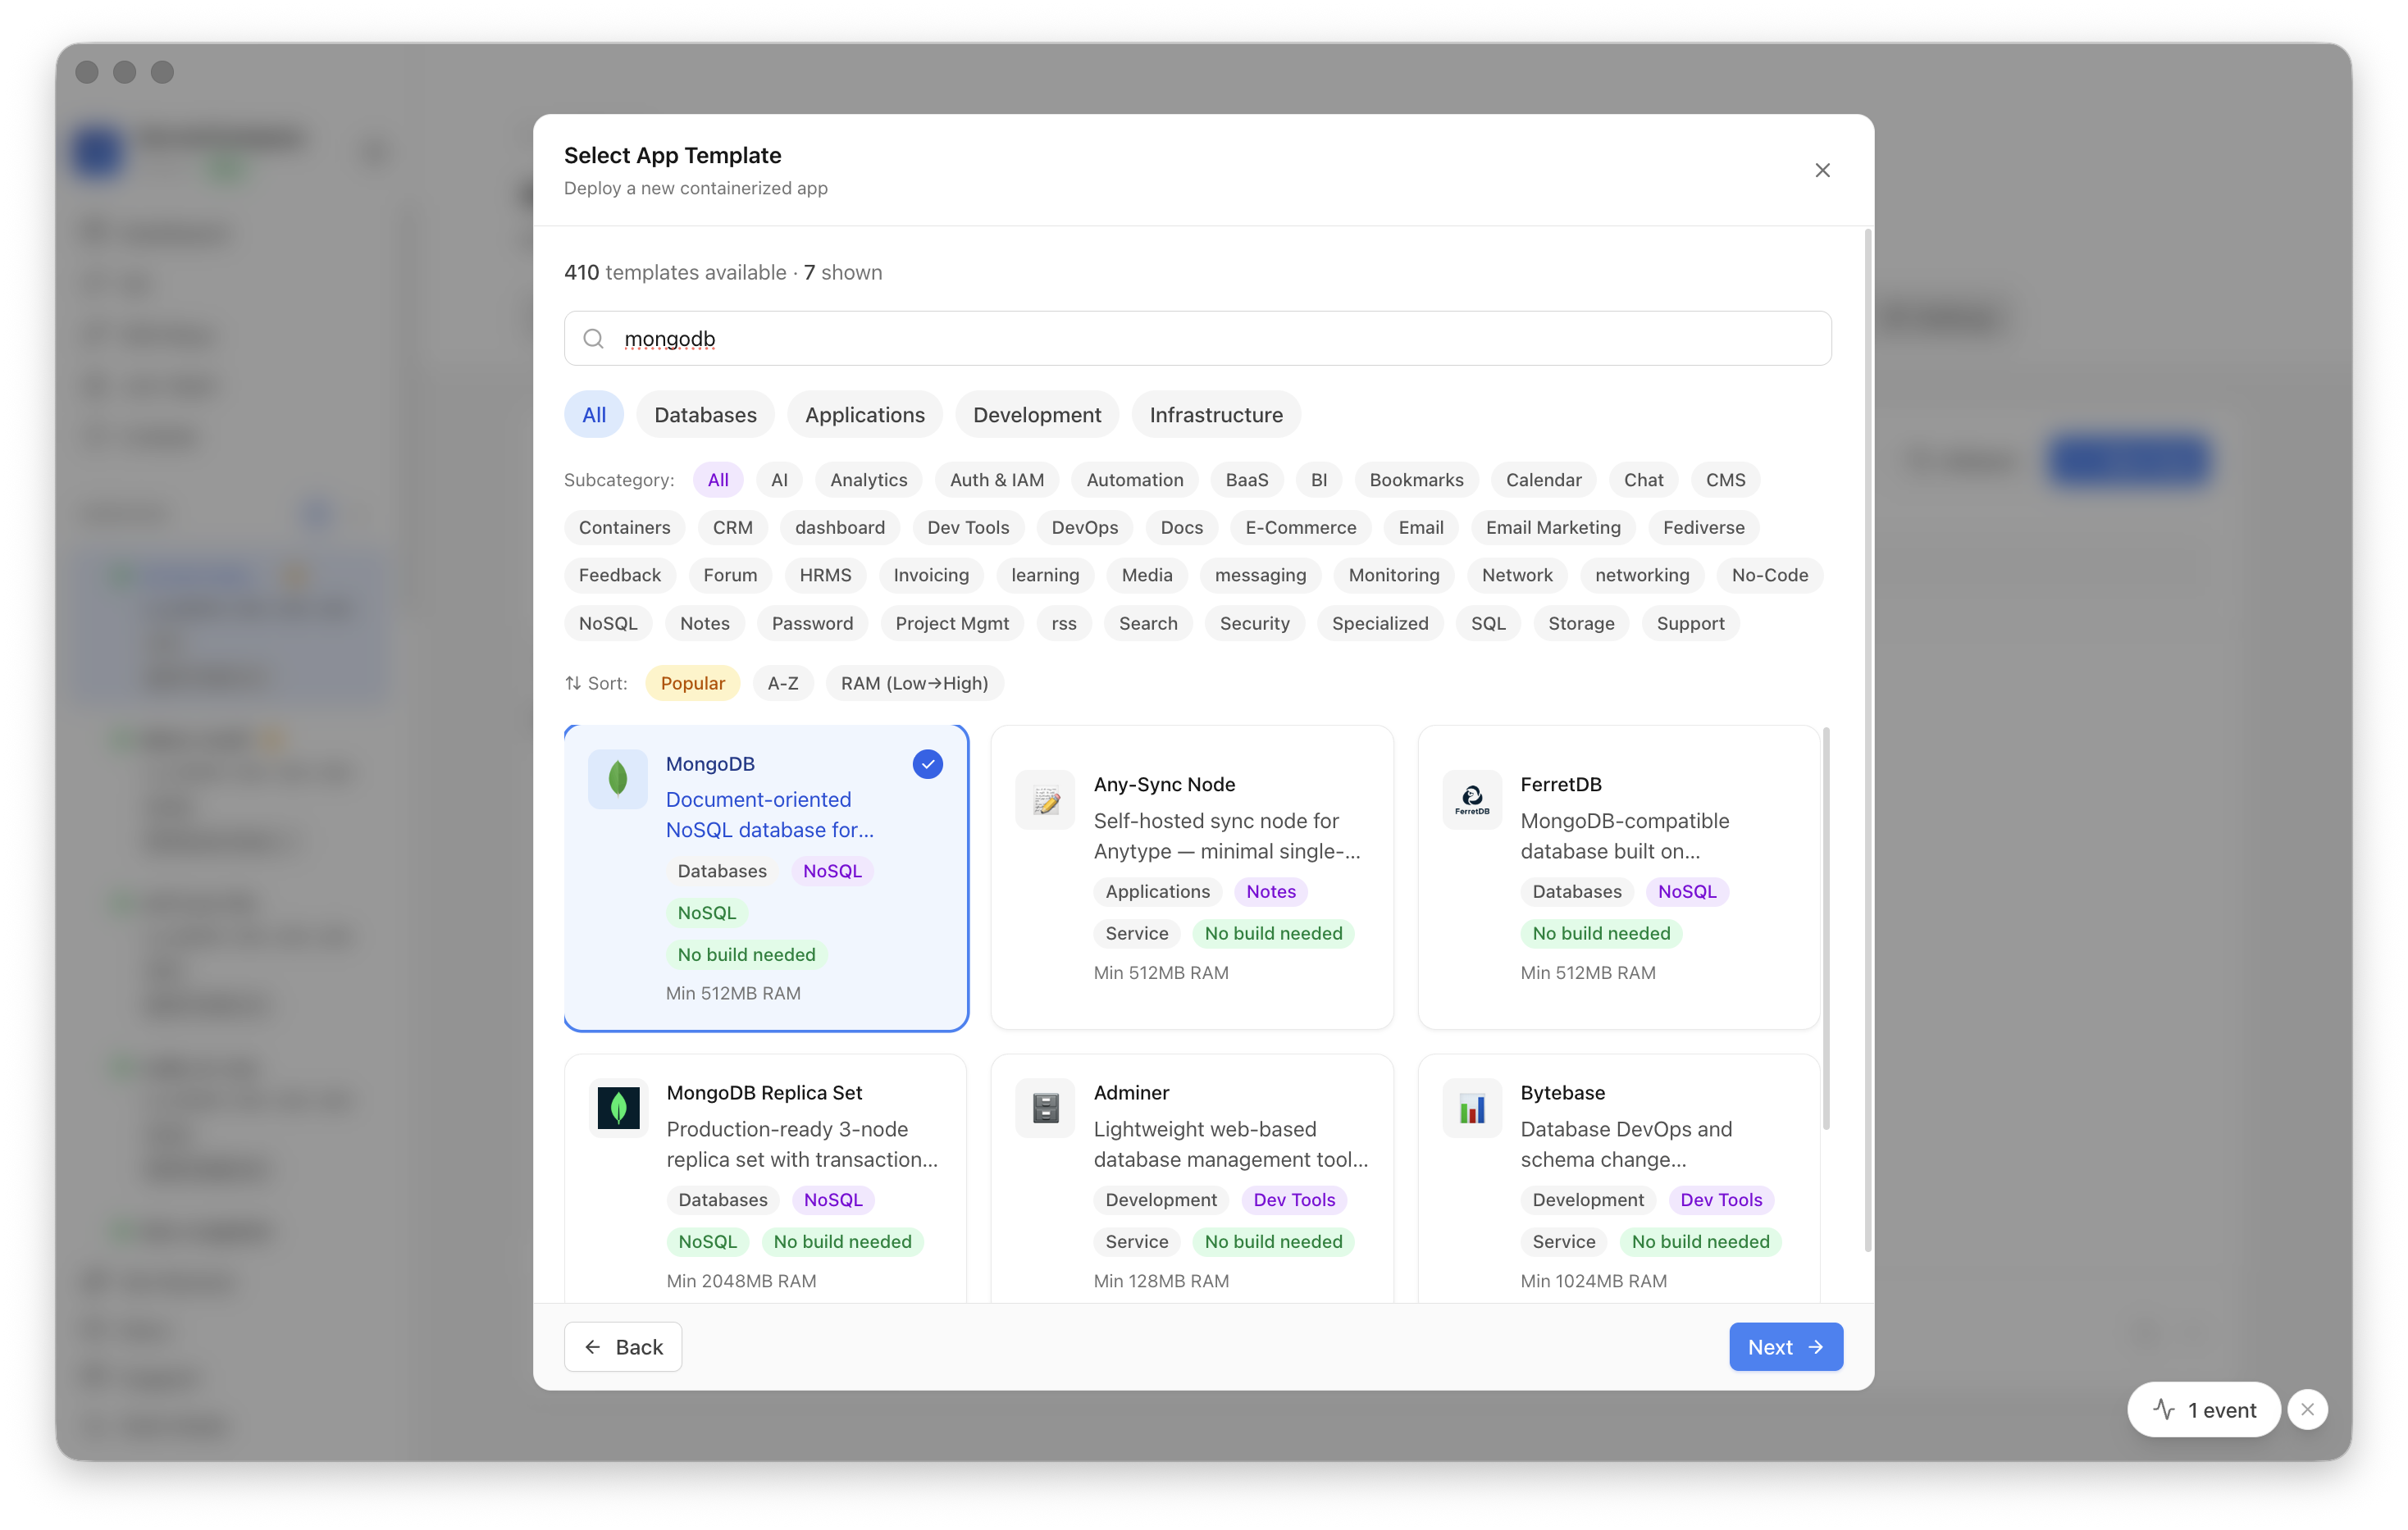
Task: Click the dialog's outer vertical scrollbar
Action: pos(1867,740)
